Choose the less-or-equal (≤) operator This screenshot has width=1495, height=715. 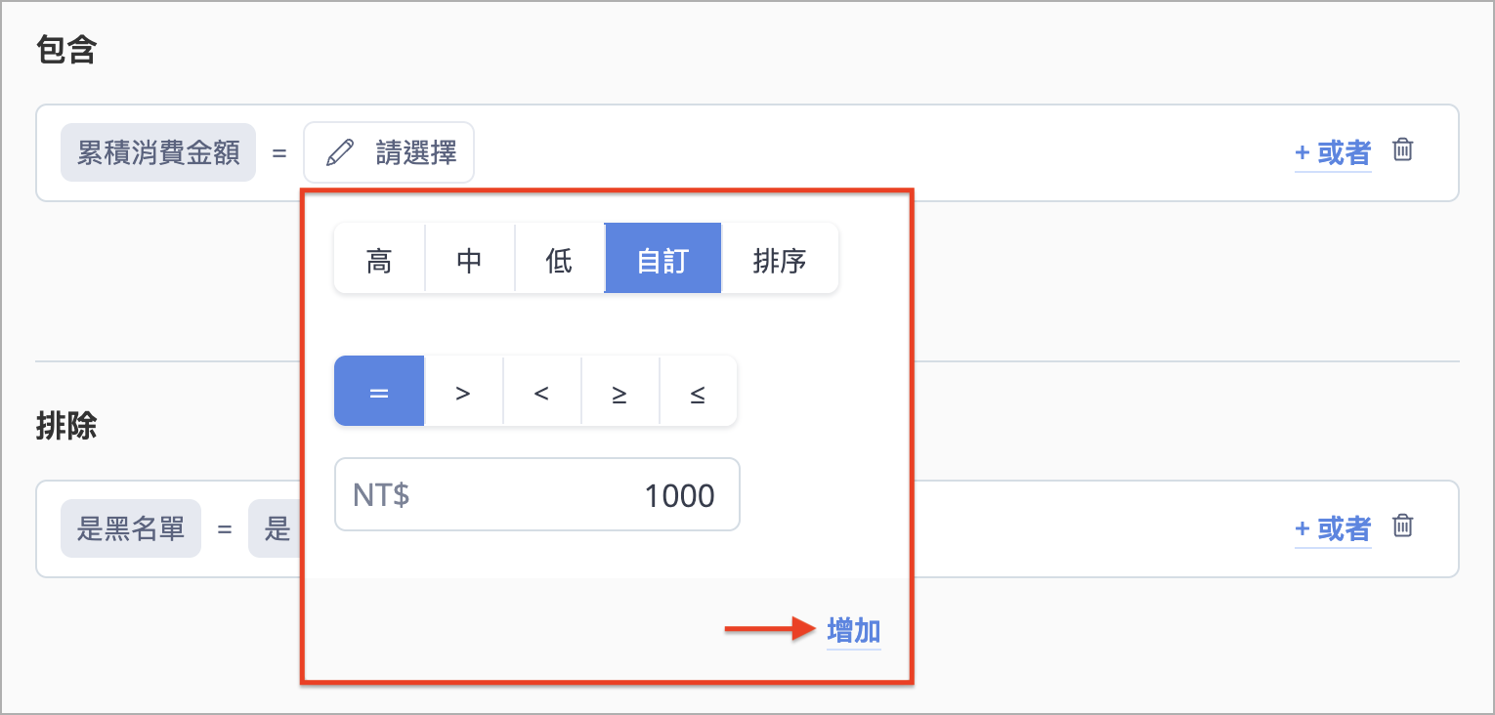699,391
